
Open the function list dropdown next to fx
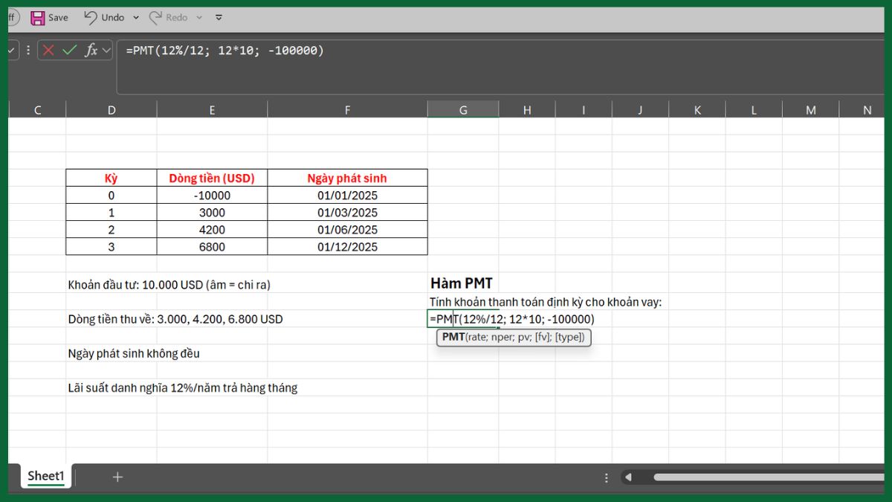point(106,50)
